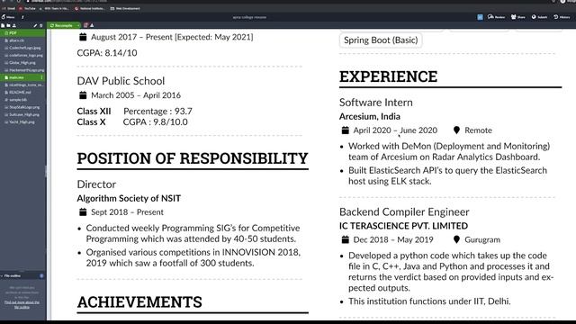This screenshot has width=576, height=324.
Task: Click 'Arcesium, India' text in PDF
Action: click(x=370, y=116)
